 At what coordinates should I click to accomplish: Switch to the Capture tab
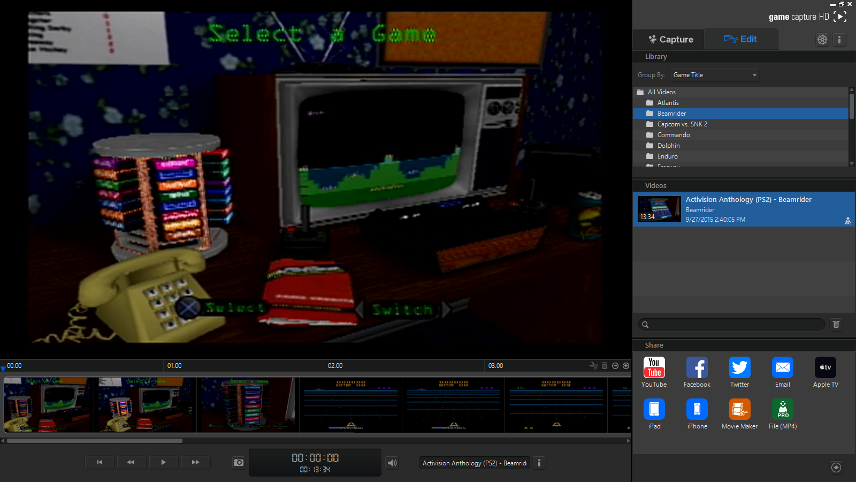[670, 40]
